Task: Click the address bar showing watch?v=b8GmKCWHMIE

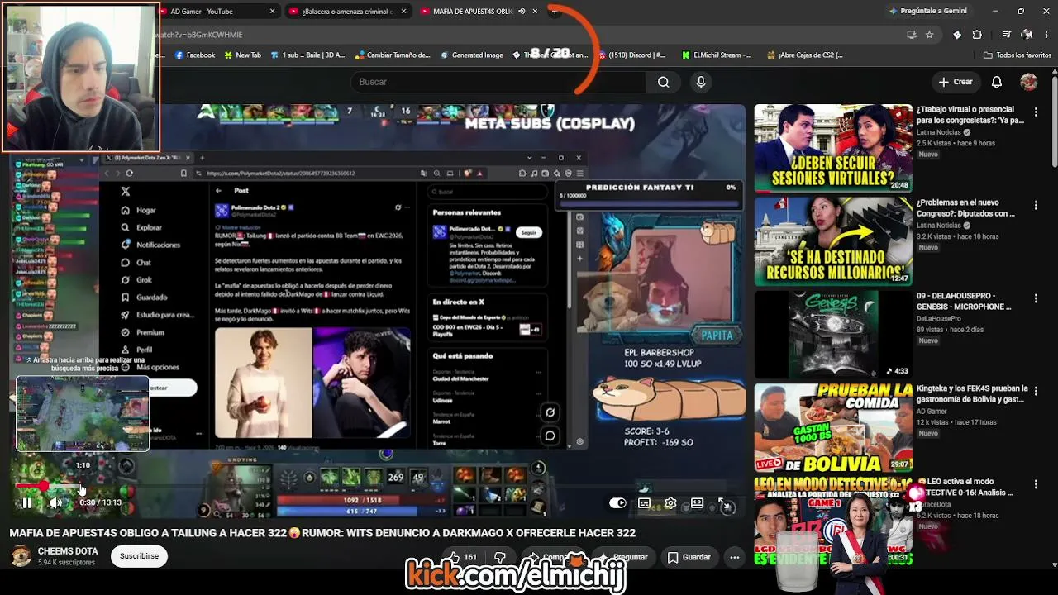Action: (529, 35)
